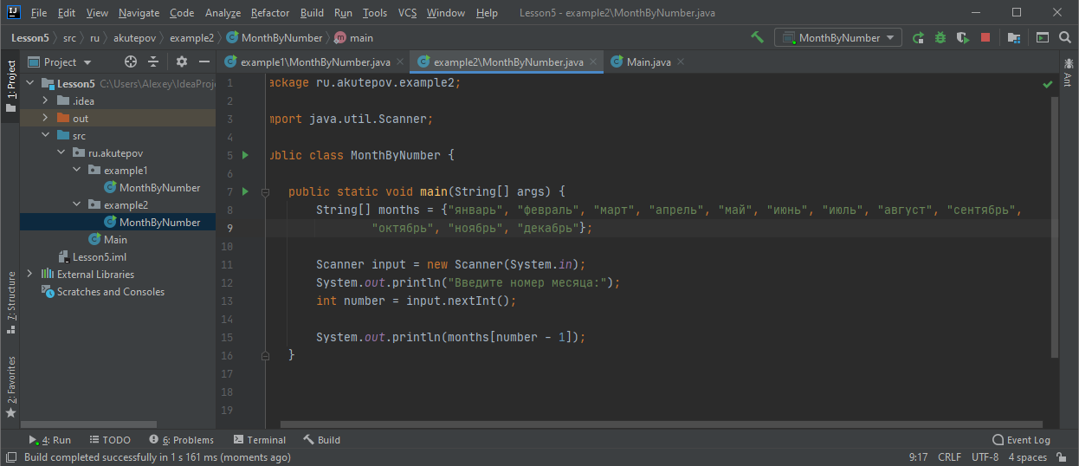This screenshot has width=1079, height=466.
Task: Click the fold marker on line 7
Action: tap(268, 191)
